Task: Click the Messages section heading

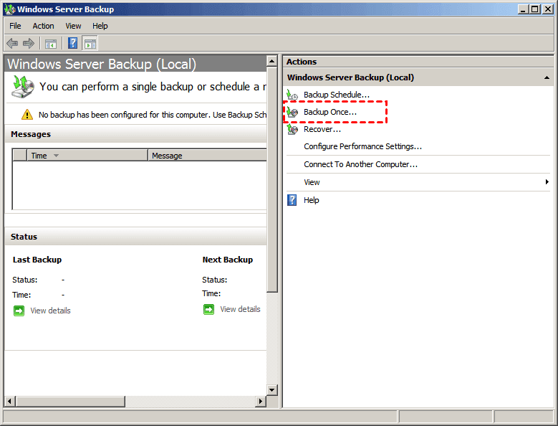Action: (31, 134)
